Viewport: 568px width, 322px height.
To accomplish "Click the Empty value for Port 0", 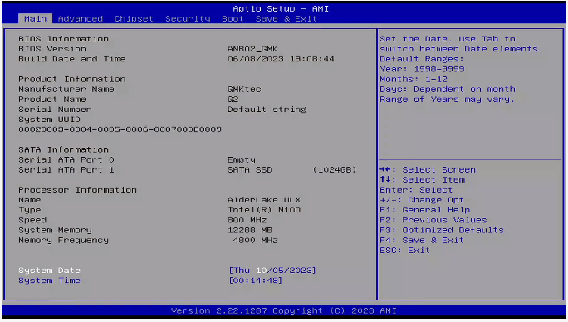I will tap(242, 159).
